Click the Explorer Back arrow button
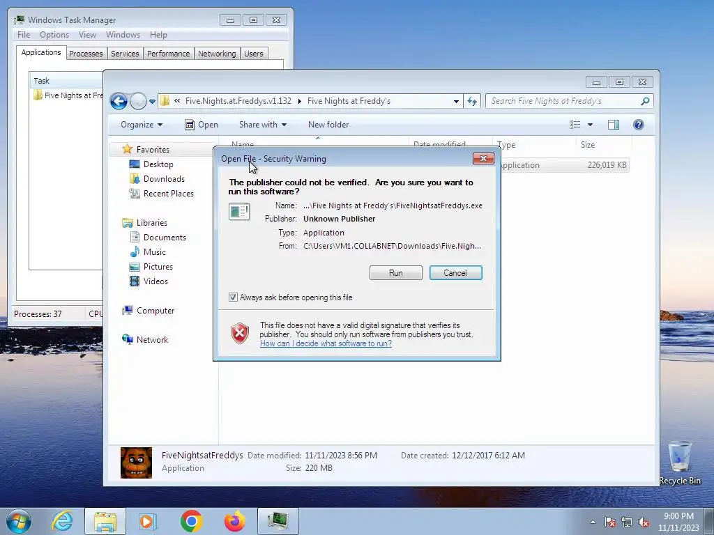 (119, 101)
